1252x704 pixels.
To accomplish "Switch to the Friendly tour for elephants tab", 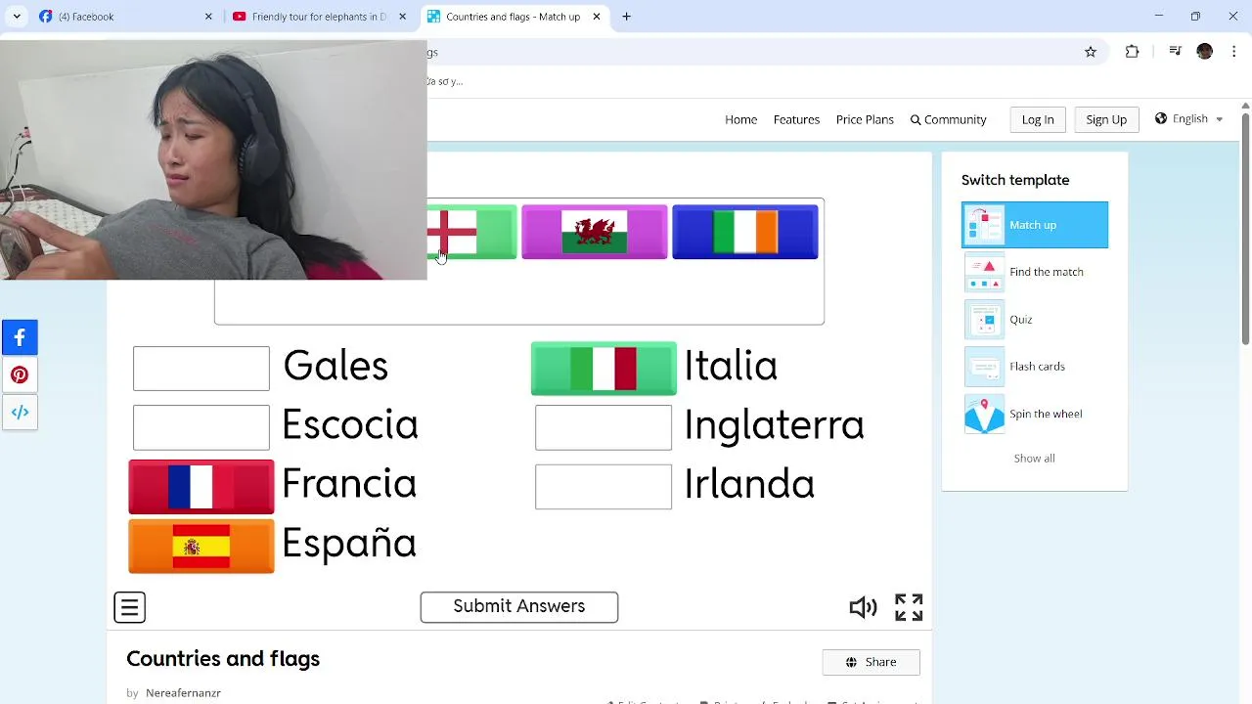I will [320, 17].
